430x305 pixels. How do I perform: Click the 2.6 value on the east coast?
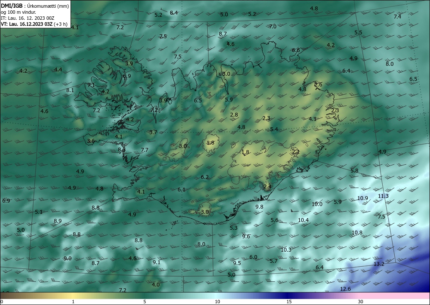tap(318, 84)
